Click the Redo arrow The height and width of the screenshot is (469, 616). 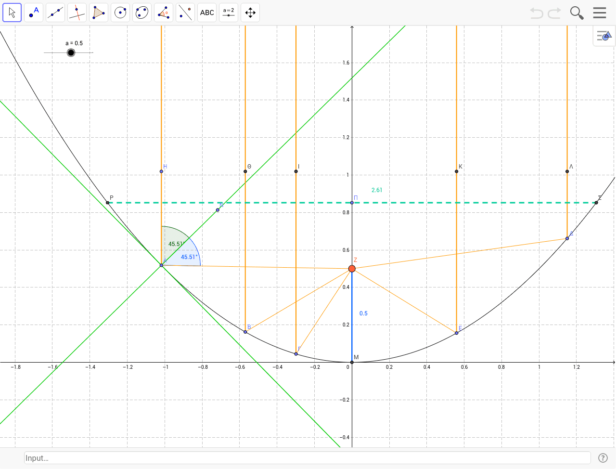tap(554, 13)
